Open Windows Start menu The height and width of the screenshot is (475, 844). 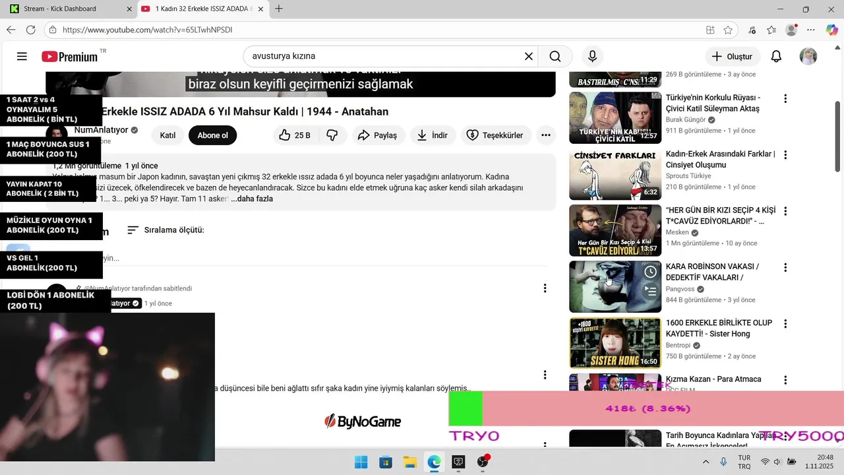pyautogui.click(x=361, y=462)
